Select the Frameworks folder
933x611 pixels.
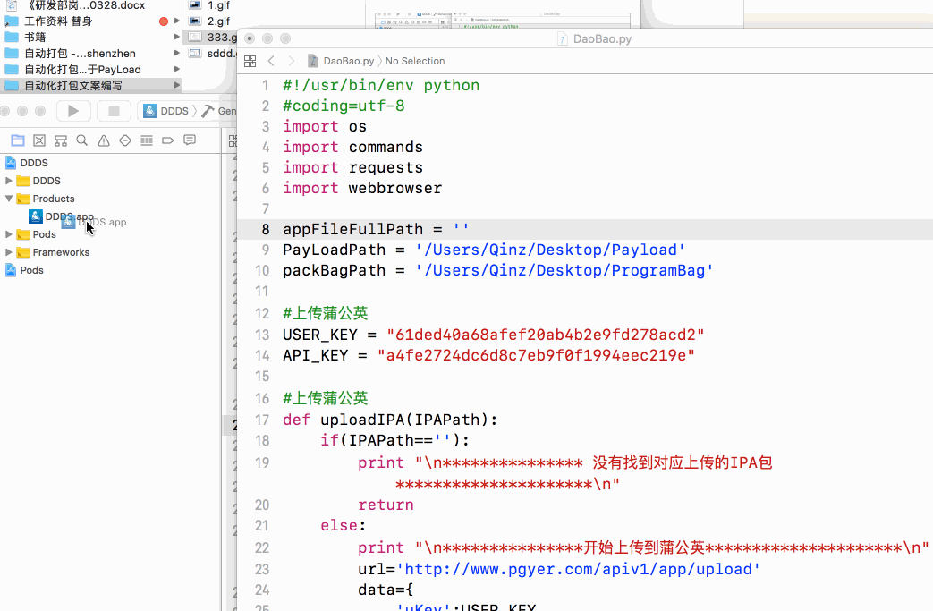point(53,251)
